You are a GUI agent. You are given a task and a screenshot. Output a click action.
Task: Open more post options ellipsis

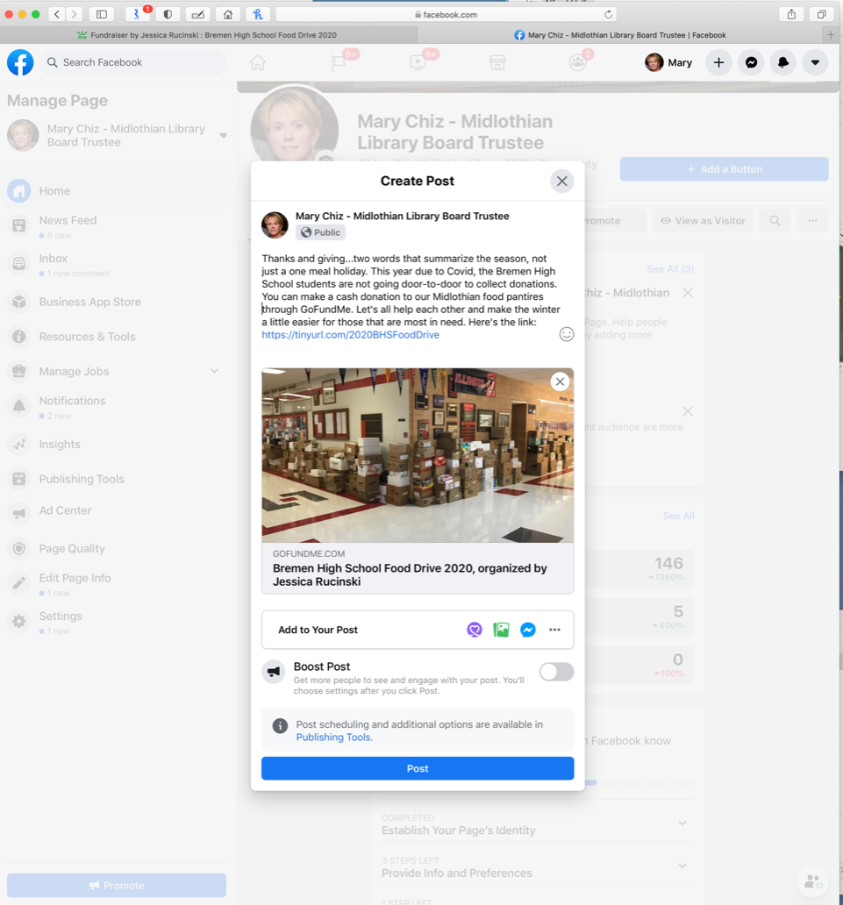tap(555, 630)
